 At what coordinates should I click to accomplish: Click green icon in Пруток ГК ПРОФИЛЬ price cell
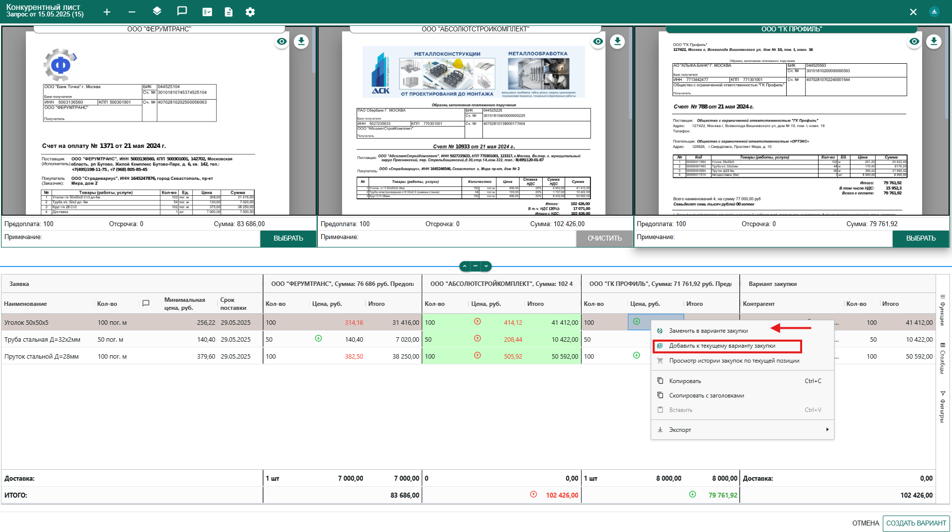(636, 356)
